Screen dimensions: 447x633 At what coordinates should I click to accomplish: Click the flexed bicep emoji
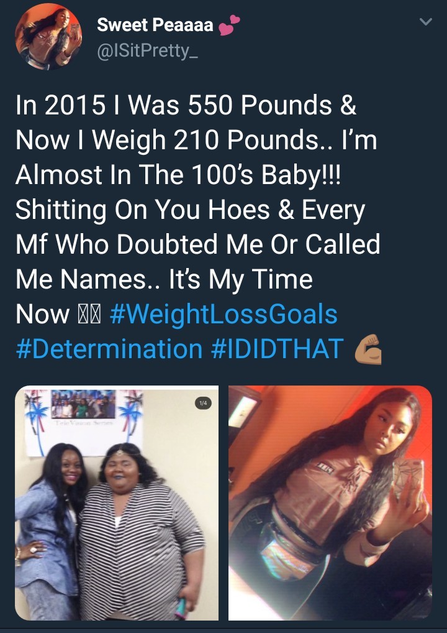click(368, 349)
